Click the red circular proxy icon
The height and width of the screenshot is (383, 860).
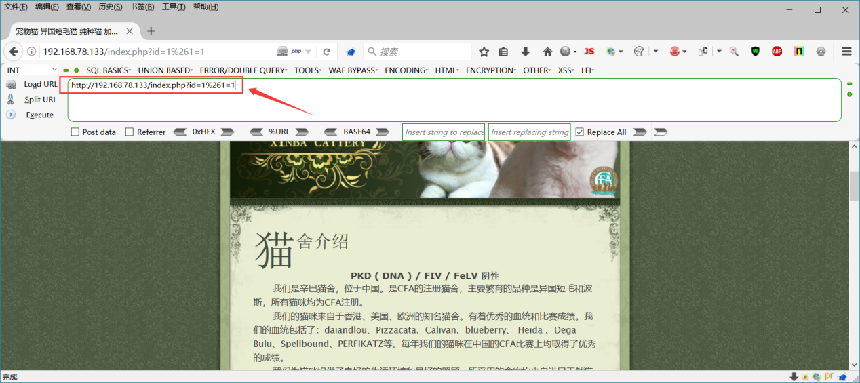click(675, 52)
